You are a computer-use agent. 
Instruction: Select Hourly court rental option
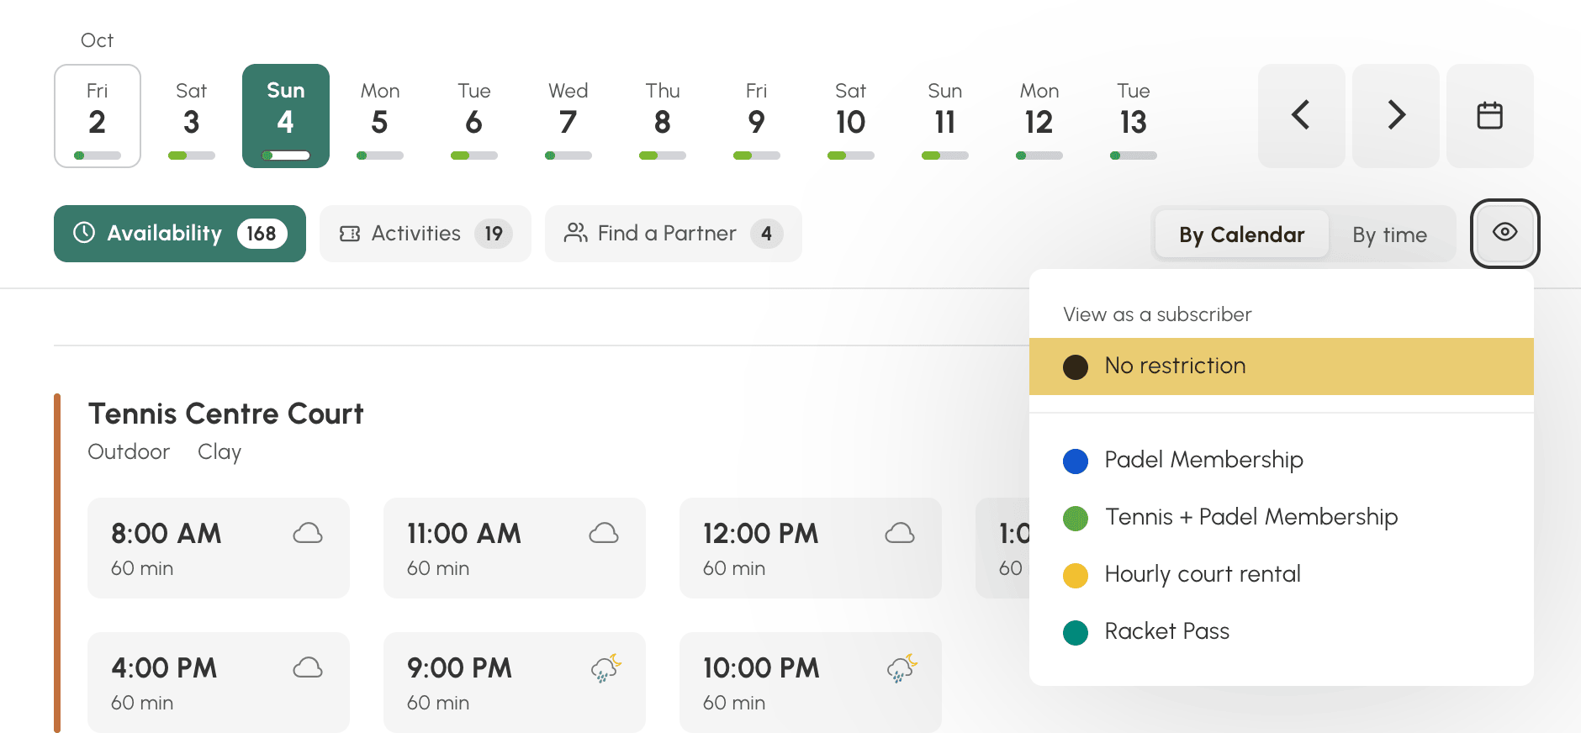tap(1282, 574)
